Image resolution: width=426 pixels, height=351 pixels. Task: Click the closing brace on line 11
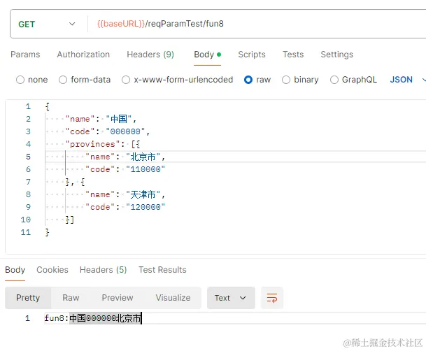(48, 232)
